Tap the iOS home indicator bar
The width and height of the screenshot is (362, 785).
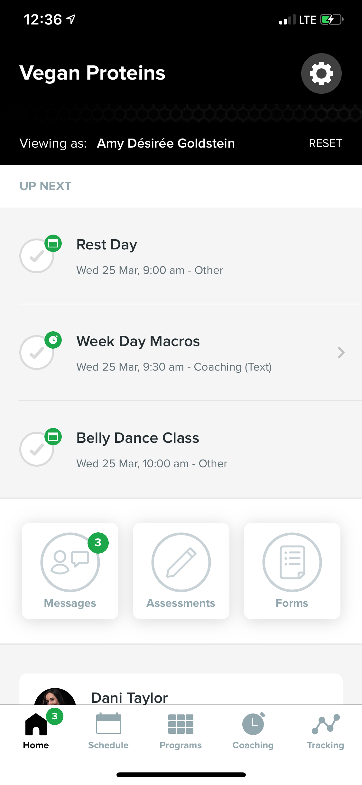(x=181, y=775)
